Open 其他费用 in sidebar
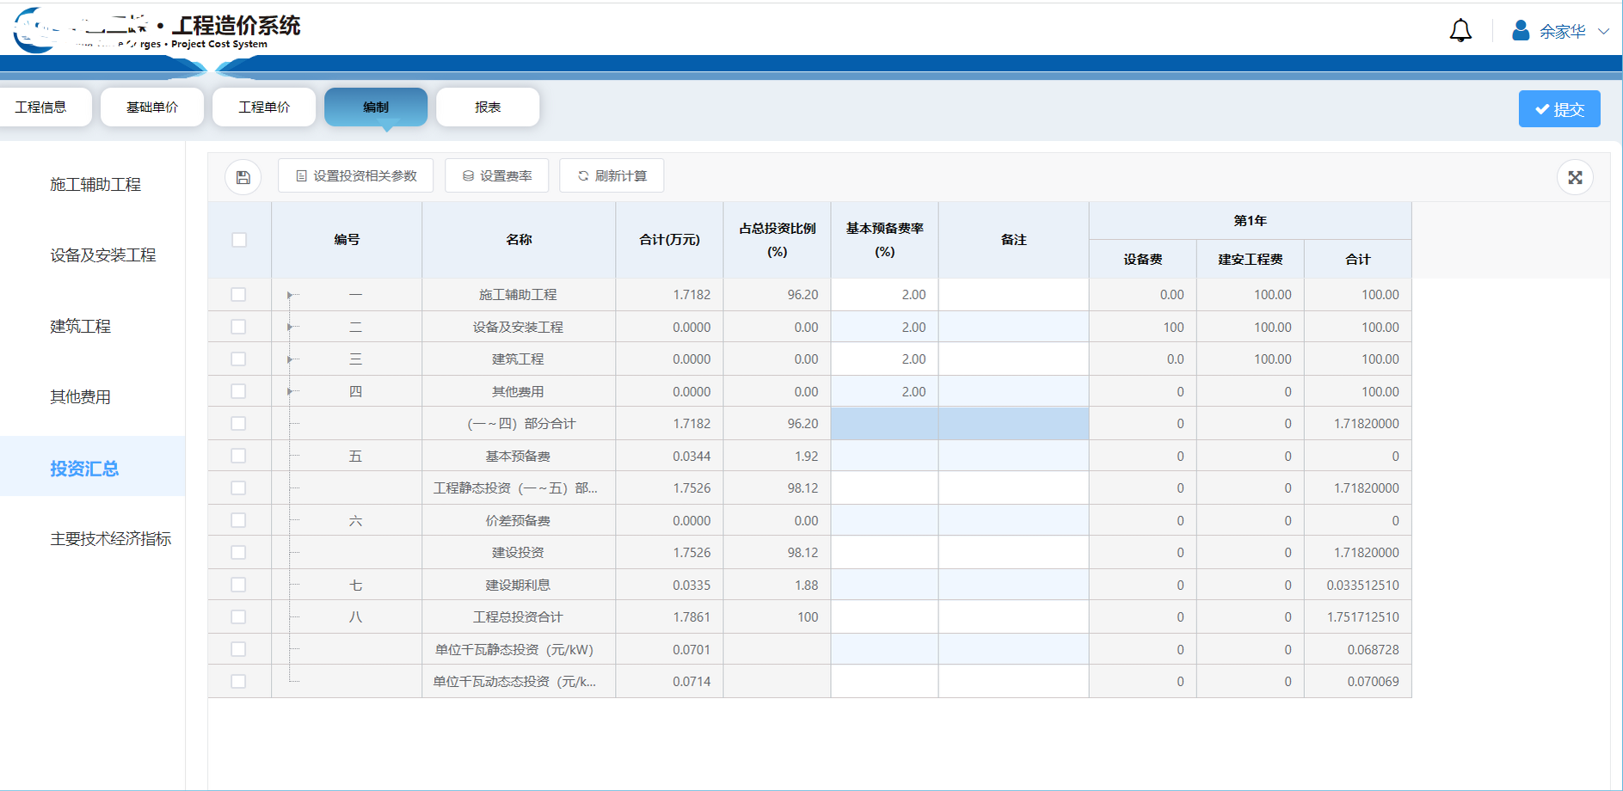Screen dimensions: 1623x791 coord(81,397)
